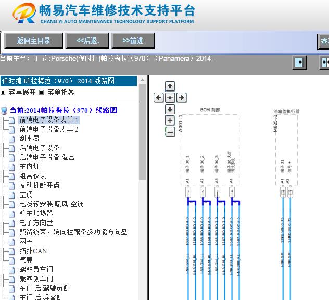Open 乘客侧车门 diagram
Image resolution: width=329 pixels, height=300 pixels.
36,279
